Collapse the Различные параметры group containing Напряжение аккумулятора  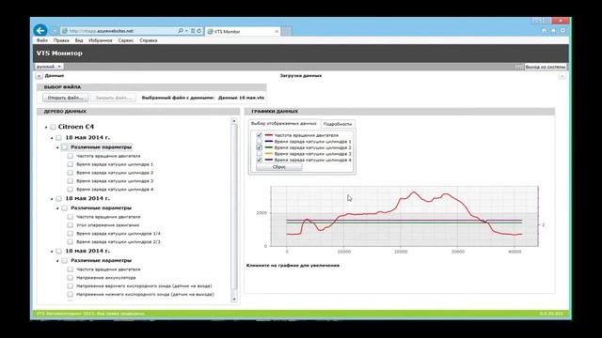(57, 261)
